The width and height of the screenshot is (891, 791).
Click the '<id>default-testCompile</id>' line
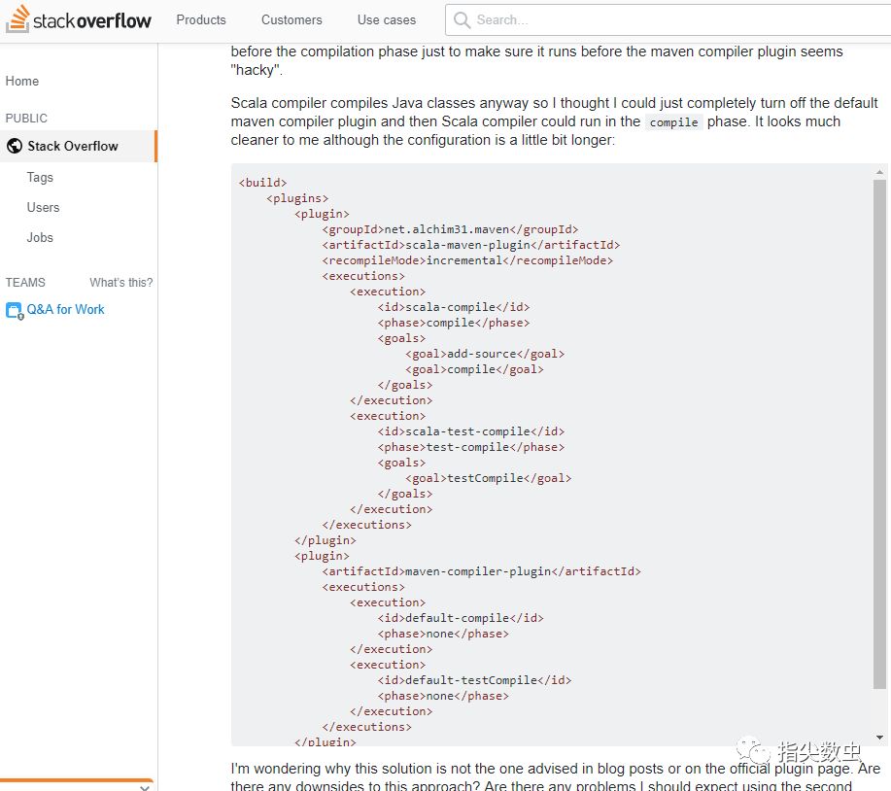tap(474, 680)
